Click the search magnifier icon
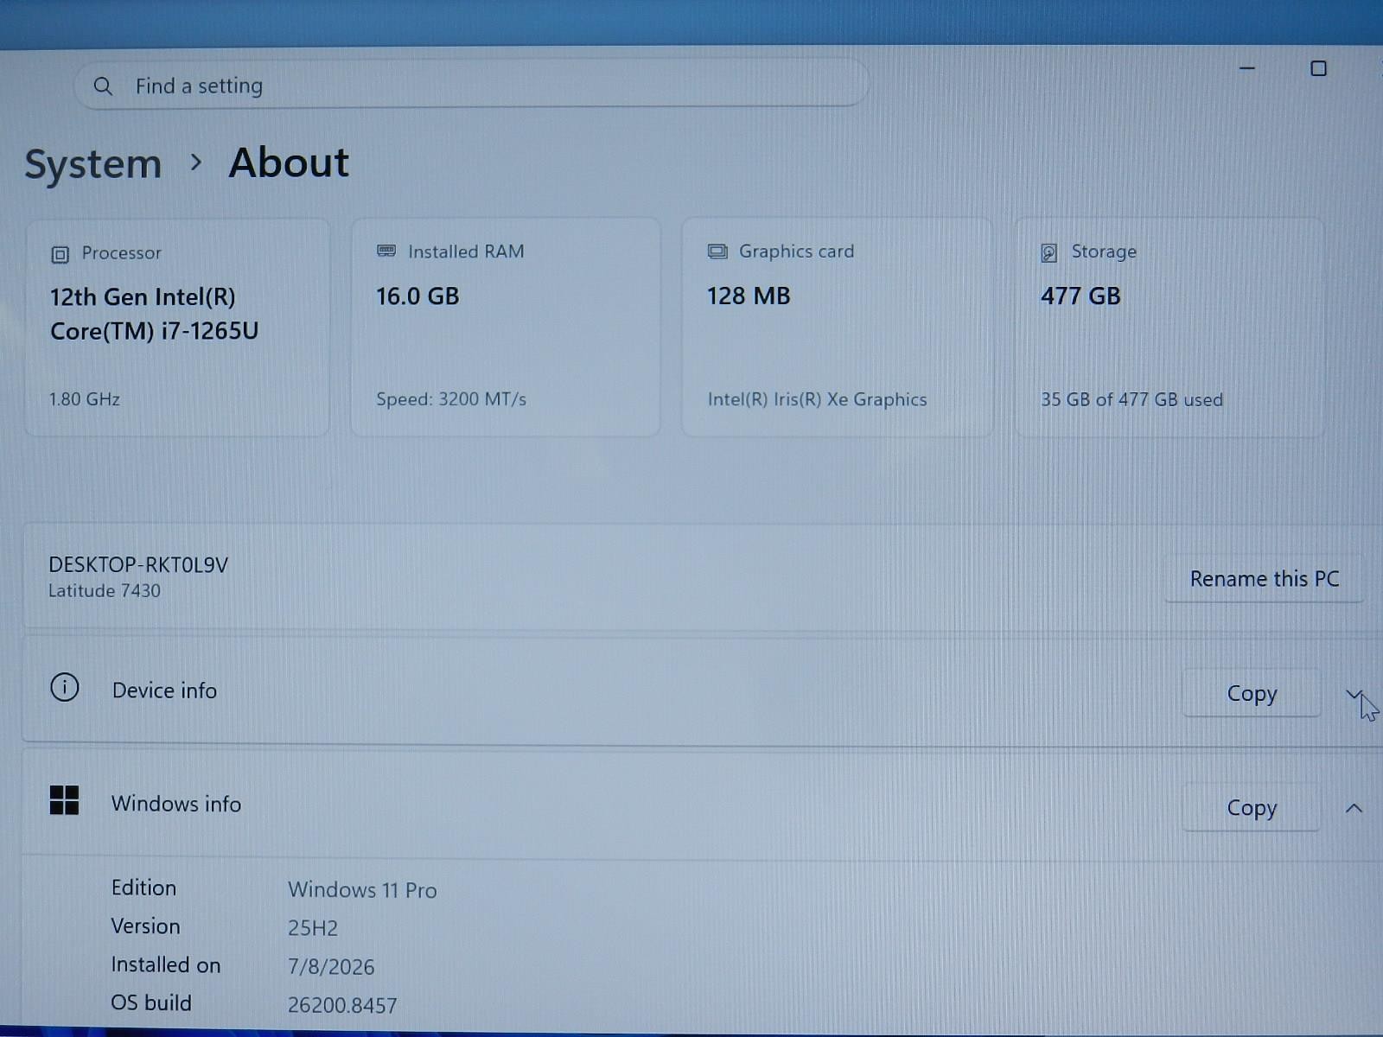The image size is (1383, 1037). (x=103, y=86)
